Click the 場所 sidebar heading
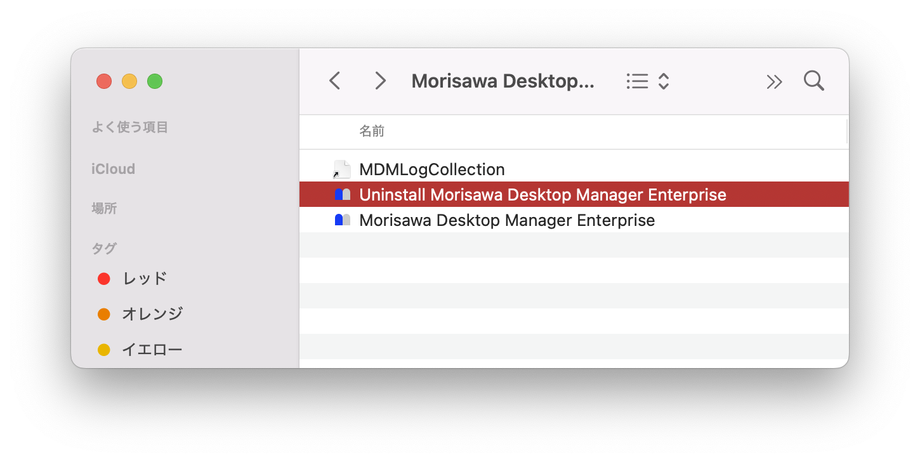The height and width of the screenshot is (462, 920). pyautogui.click(x=104, y=208)
